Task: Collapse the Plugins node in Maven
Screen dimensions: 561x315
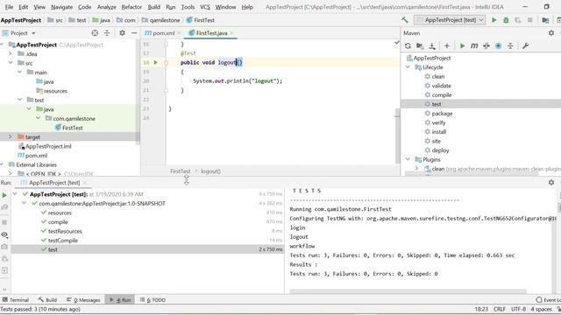Action: click(408, 159)
